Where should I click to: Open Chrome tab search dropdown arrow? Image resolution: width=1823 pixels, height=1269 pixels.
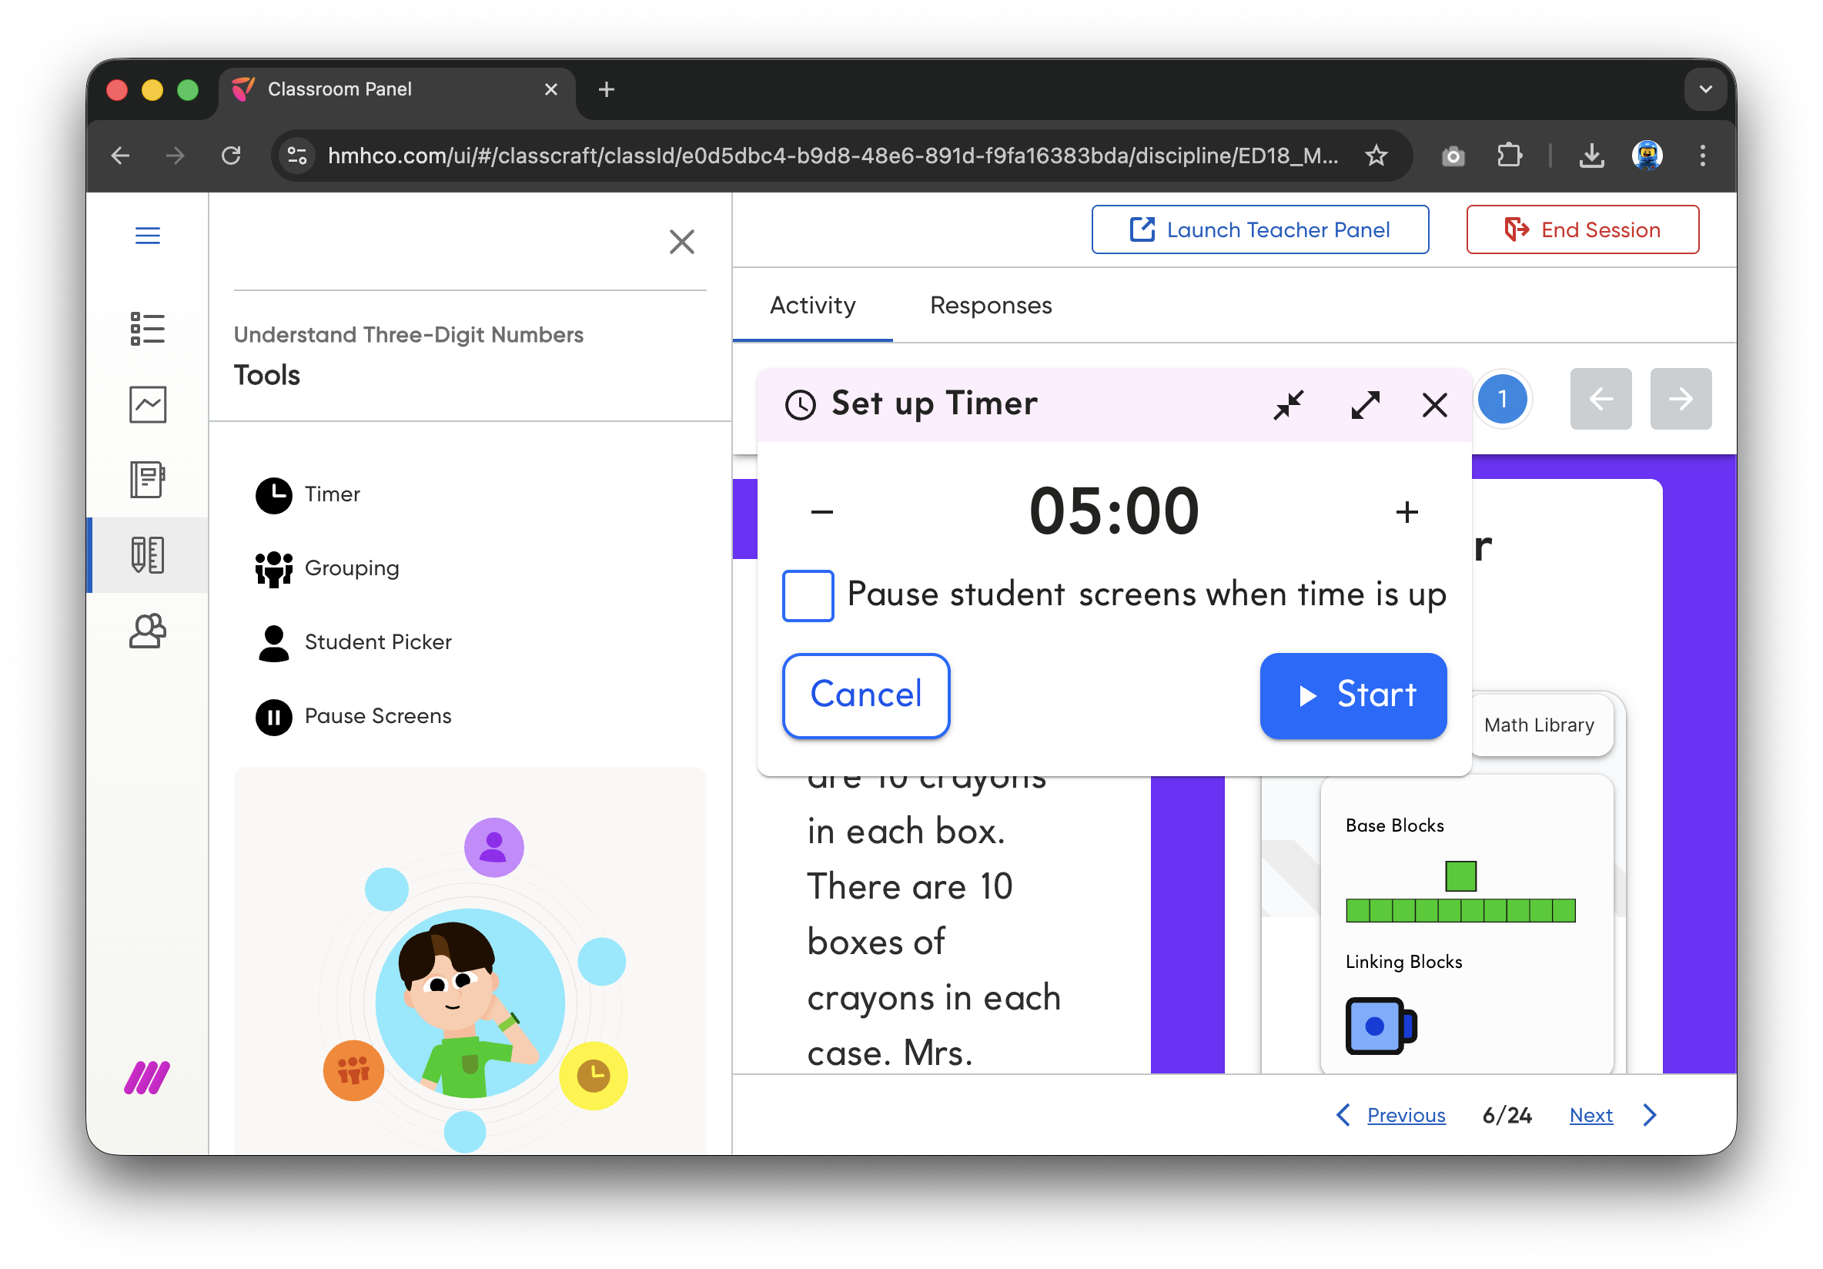click(1704, 89)
